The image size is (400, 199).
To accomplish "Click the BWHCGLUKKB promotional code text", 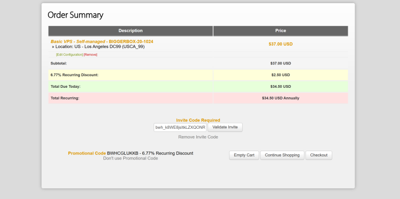I will coord(123,153).
